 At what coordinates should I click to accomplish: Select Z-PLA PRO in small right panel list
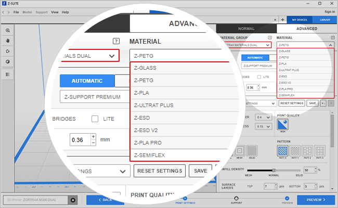point(305,89)
